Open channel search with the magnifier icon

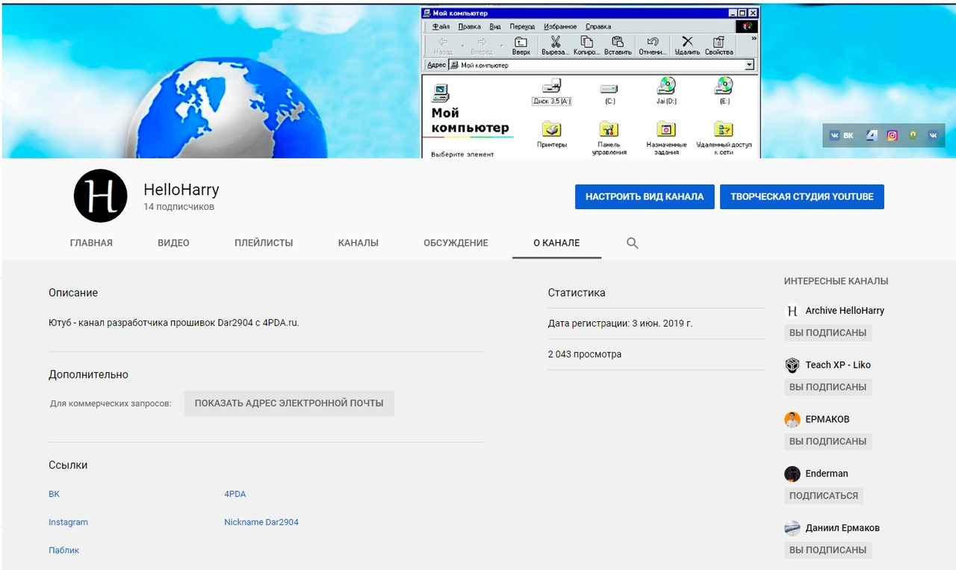tap(632, 243)
